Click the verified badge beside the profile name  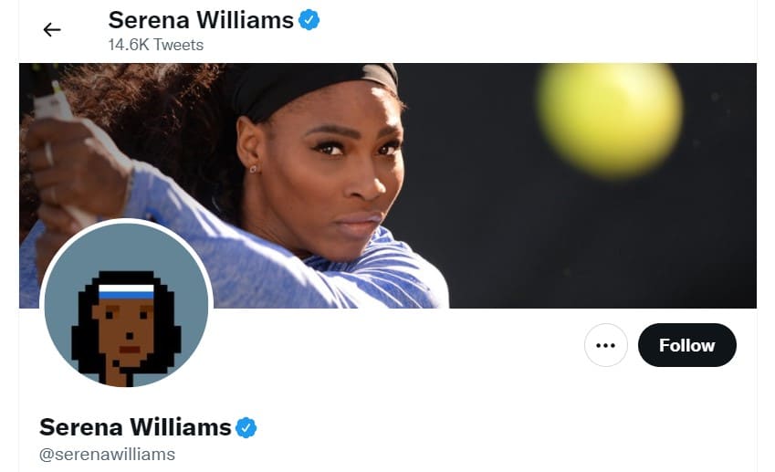246,427
